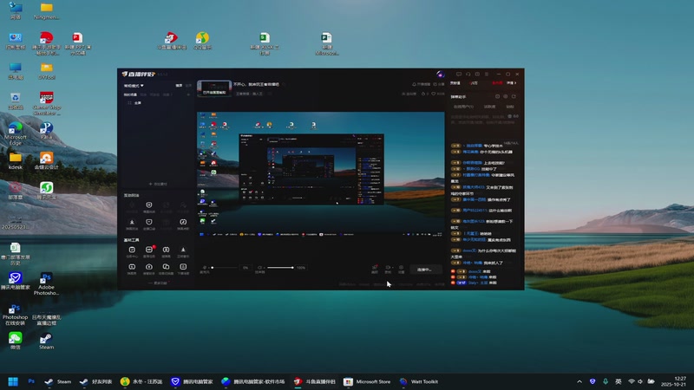Click the 添加素材 button
694x390 pixels.
(x=158, y=184)
